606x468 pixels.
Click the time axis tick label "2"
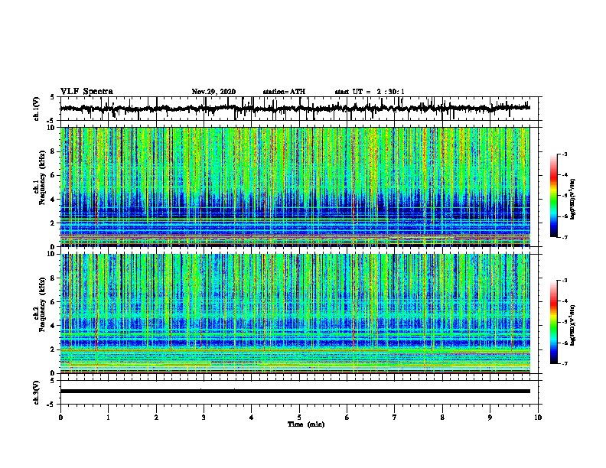[156, 418]
